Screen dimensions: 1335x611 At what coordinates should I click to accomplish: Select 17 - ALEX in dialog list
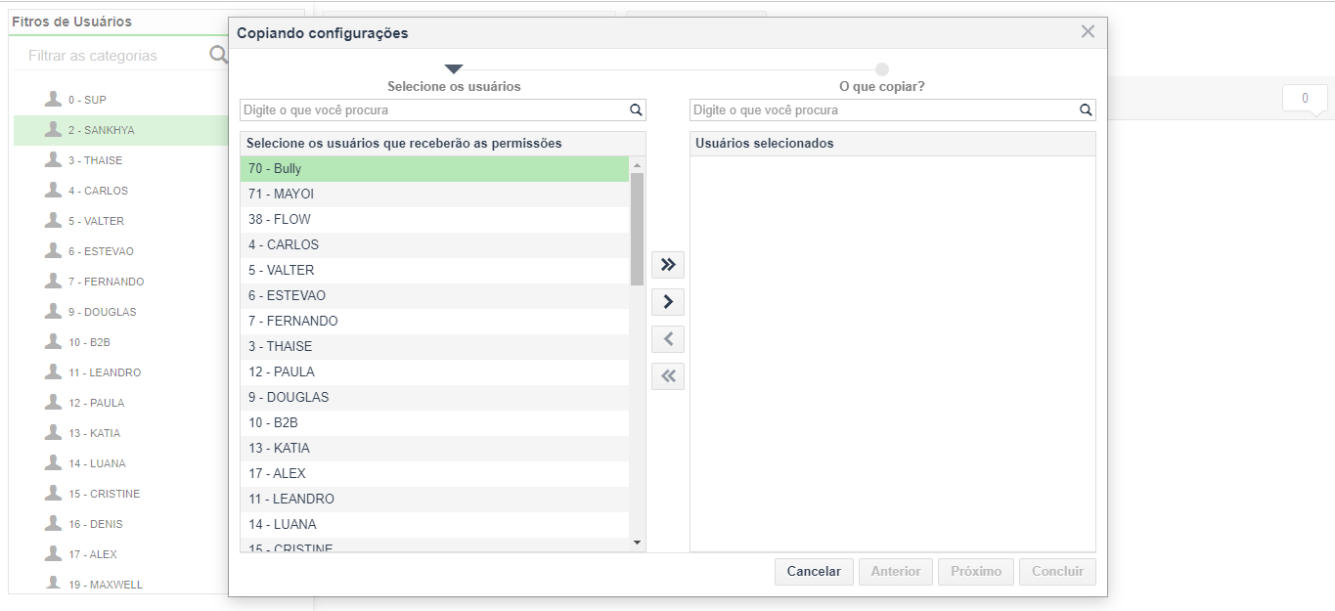[x=434, y=474]
